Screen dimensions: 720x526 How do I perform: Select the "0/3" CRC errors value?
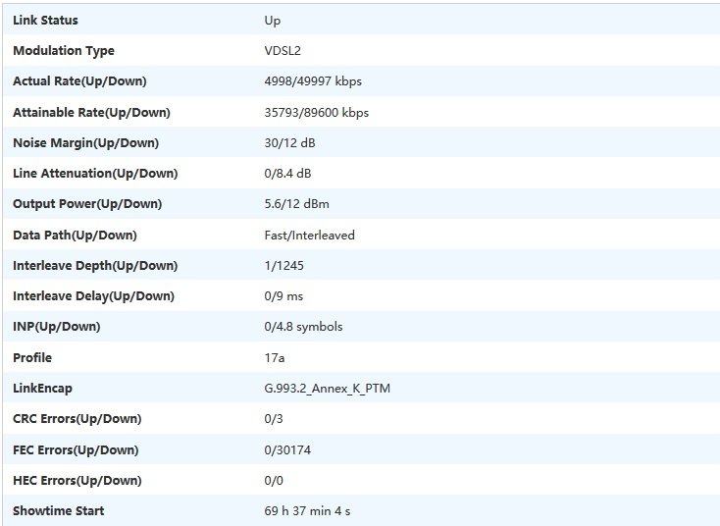tap(274, 419)
